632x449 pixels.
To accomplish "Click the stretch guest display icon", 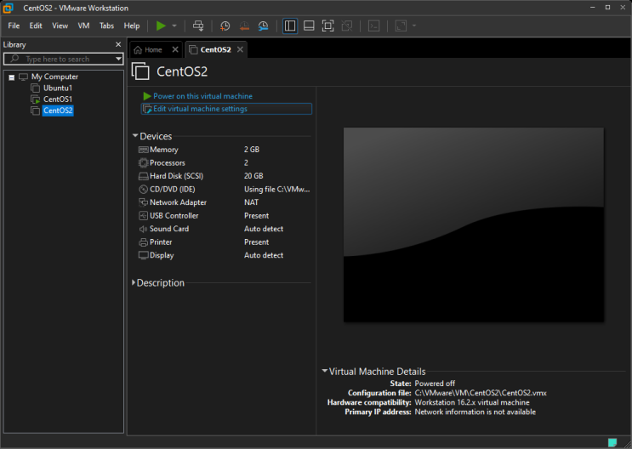I will tap(401, 26).
